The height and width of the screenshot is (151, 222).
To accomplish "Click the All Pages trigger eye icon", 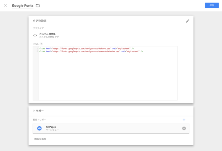I will coord(39,128).
